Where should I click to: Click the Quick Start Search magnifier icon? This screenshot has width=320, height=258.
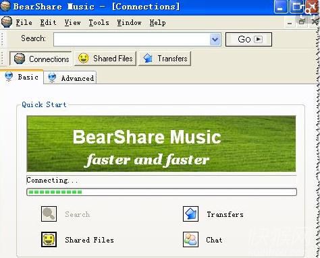49,214
